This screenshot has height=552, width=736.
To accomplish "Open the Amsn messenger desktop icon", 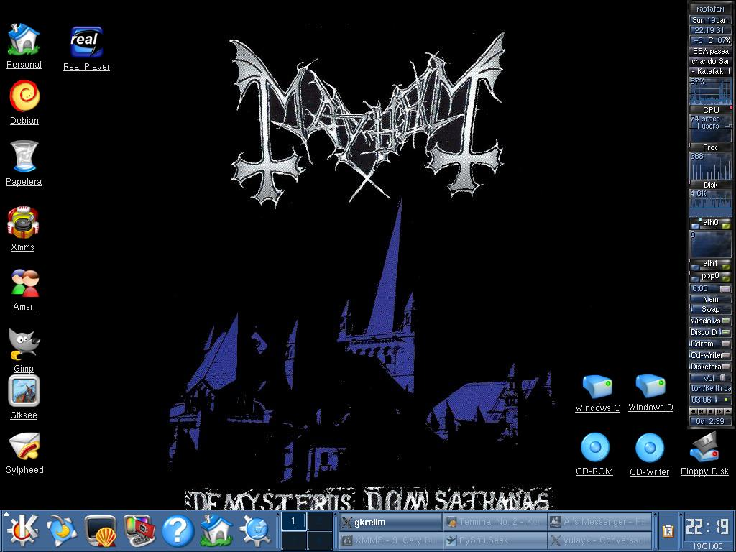I will click(24, 283).
